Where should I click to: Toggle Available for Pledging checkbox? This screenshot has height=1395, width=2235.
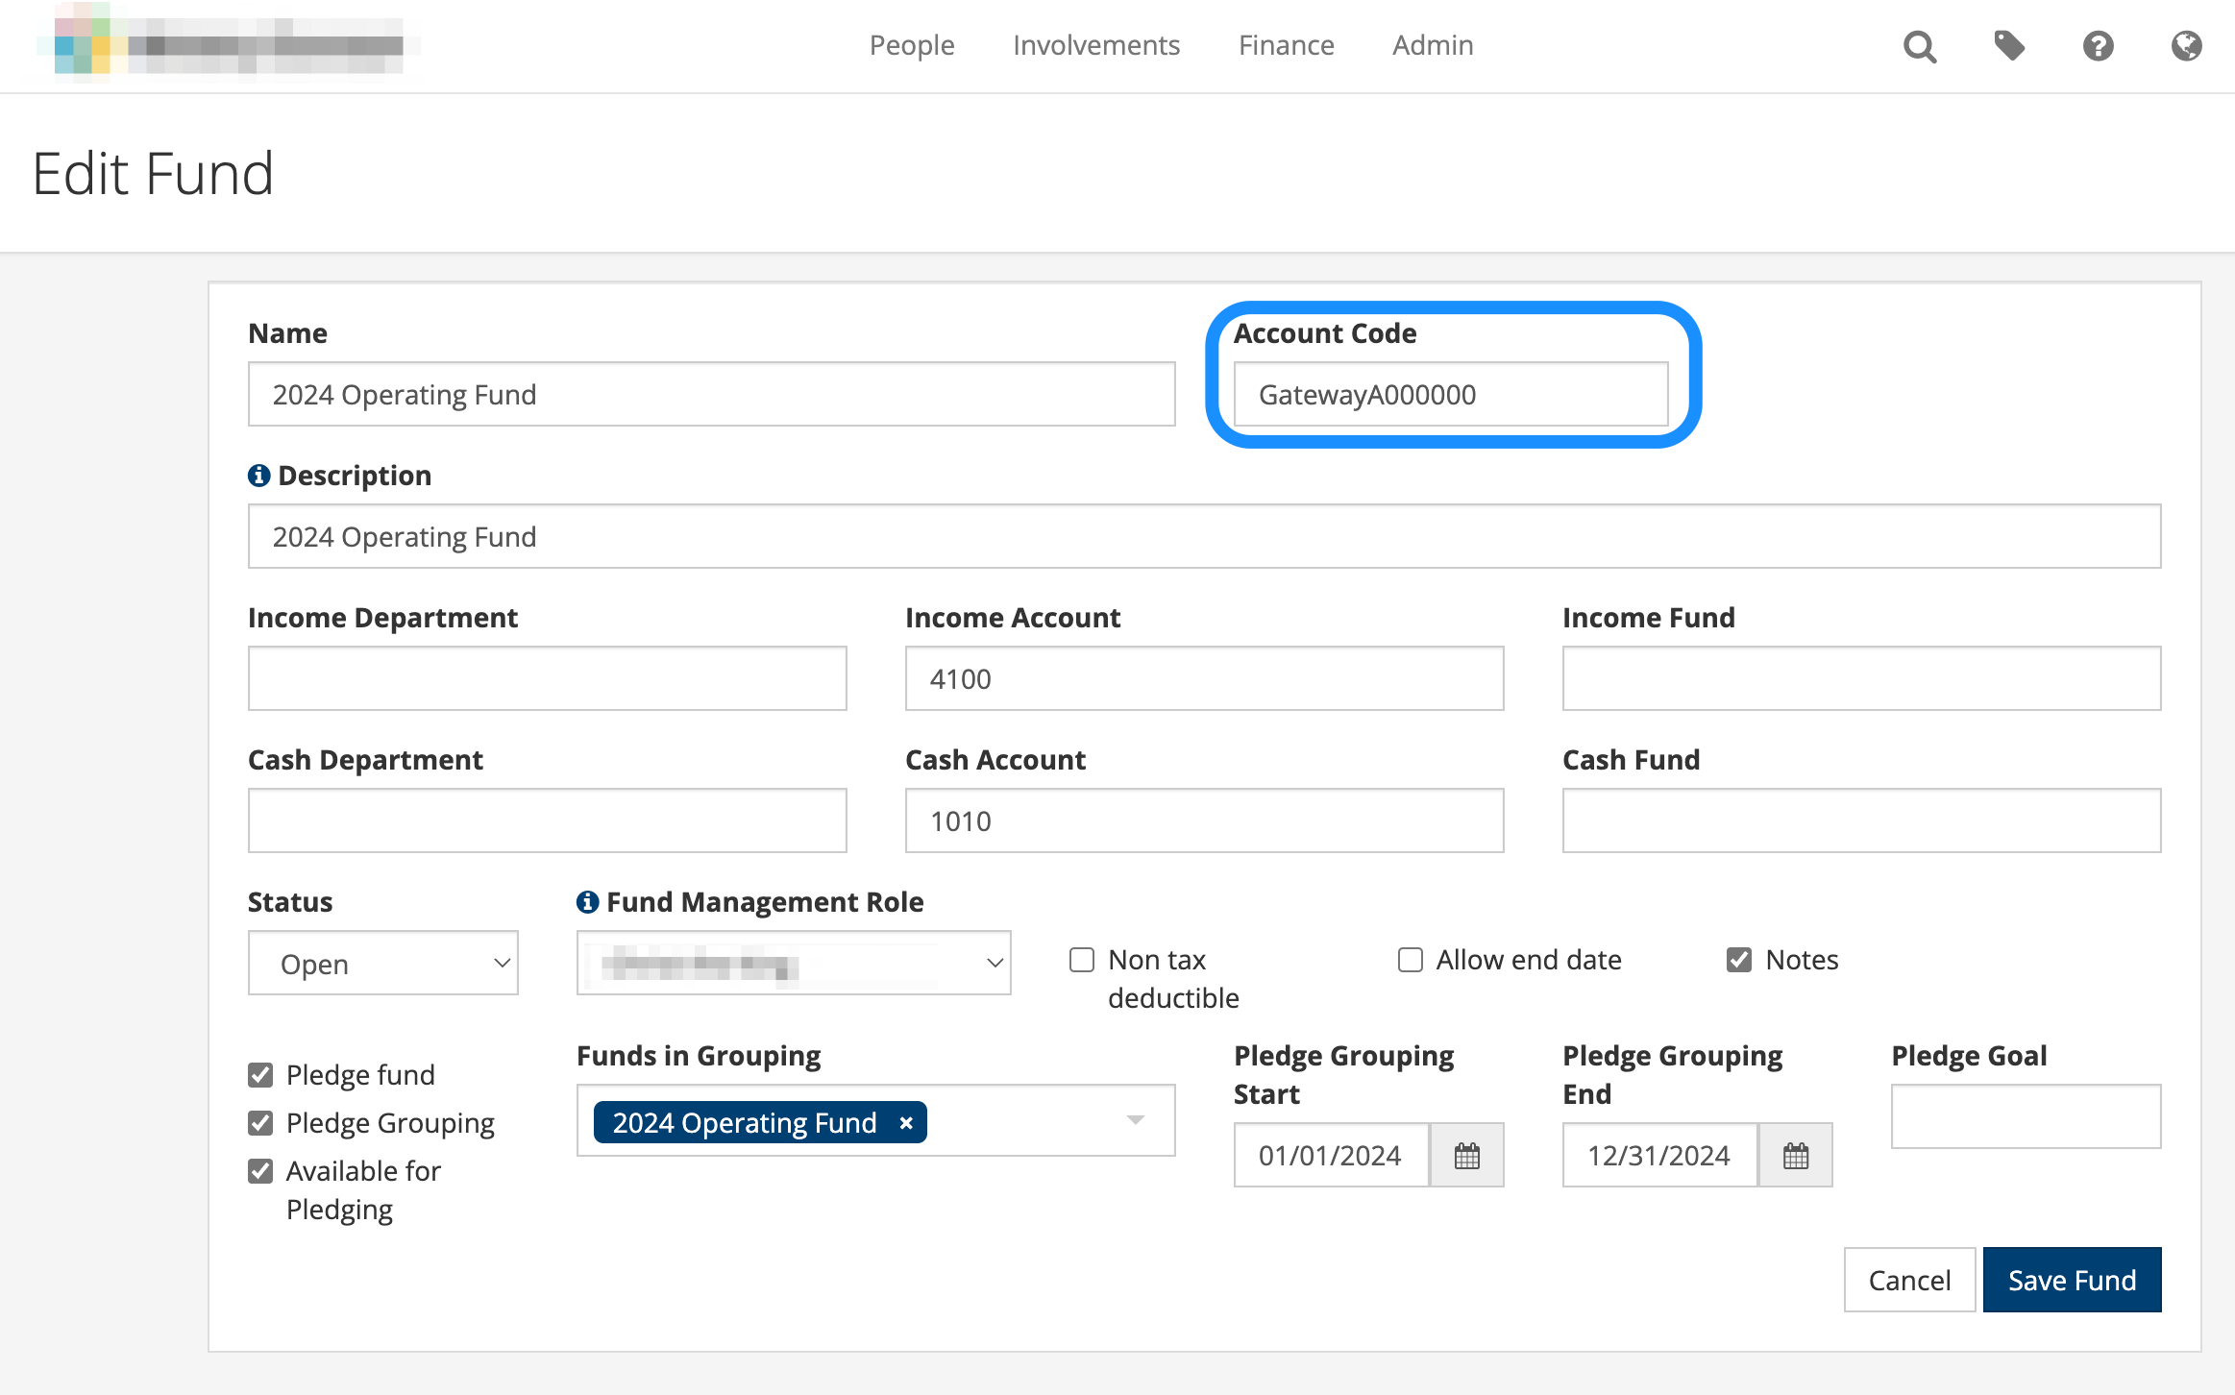[260, 1171]
